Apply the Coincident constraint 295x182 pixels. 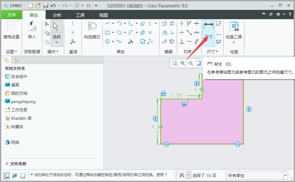click(x=189, y=41)
